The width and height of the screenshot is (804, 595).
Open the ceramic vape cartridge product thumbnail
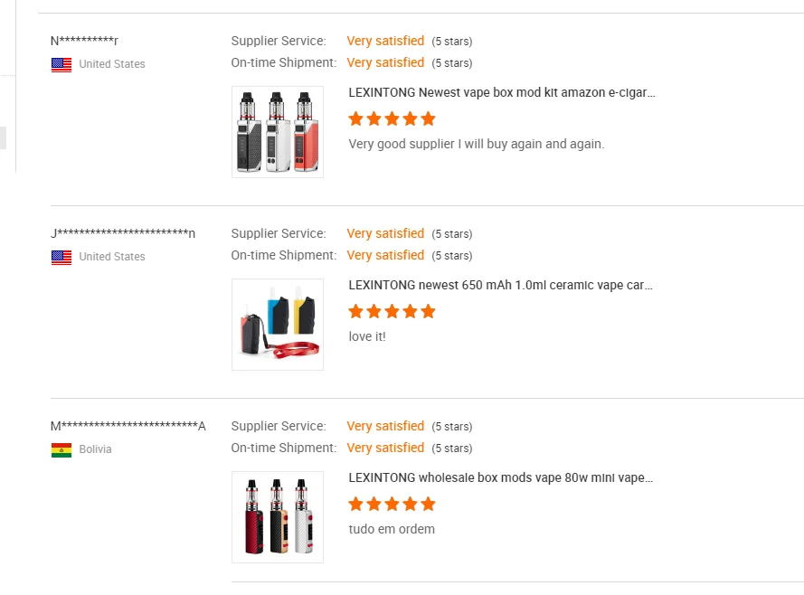coord(278,325)
